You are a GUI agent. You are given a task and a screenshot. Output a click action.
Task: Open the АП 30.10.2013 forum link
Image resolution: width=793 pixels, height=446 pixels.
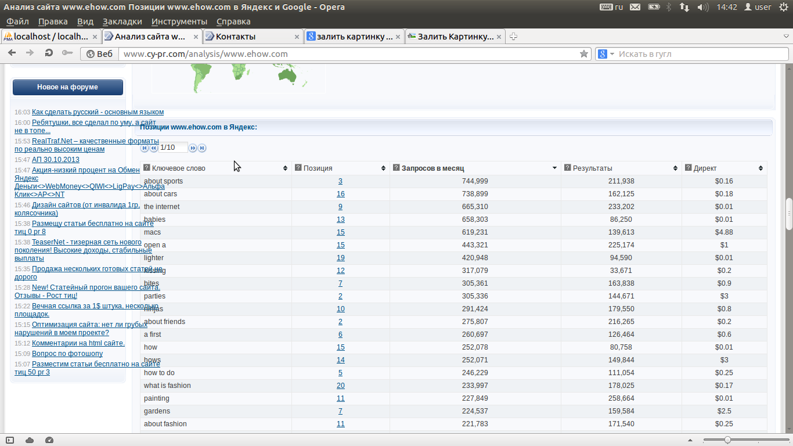56,160
